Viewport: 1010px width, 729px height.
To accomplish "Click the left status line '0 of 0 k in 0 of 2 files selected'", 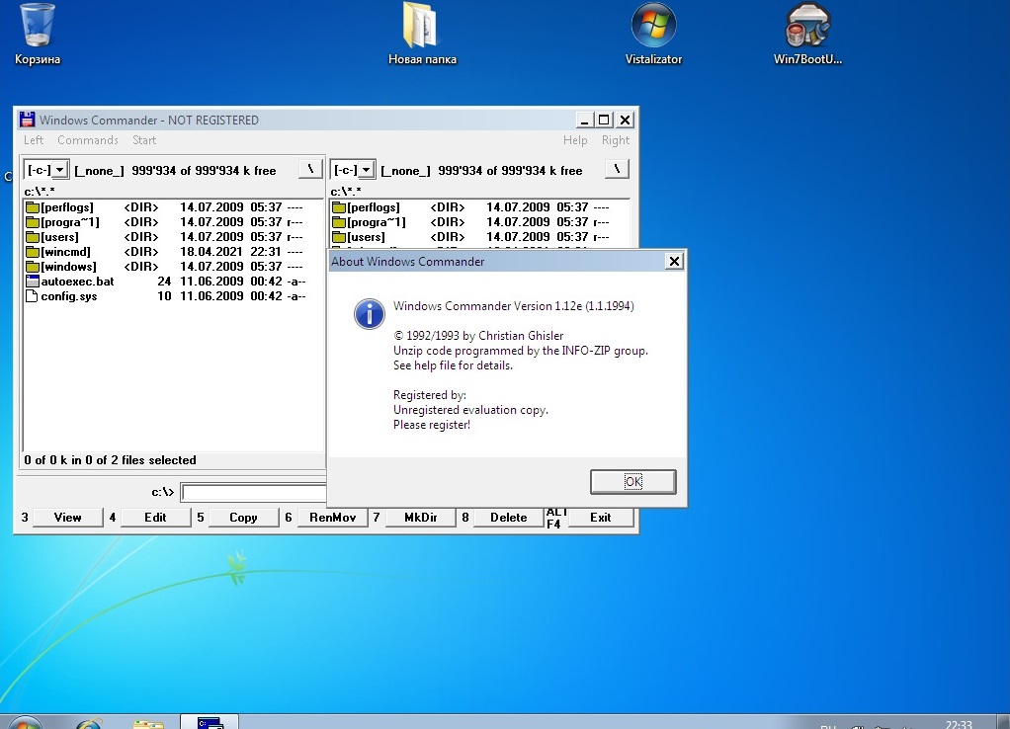I will point(110,460).
